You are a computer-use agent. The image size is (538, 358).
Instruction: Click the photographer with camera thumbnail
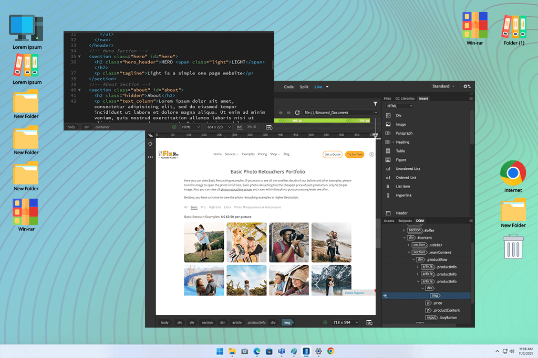click(288, 242)
